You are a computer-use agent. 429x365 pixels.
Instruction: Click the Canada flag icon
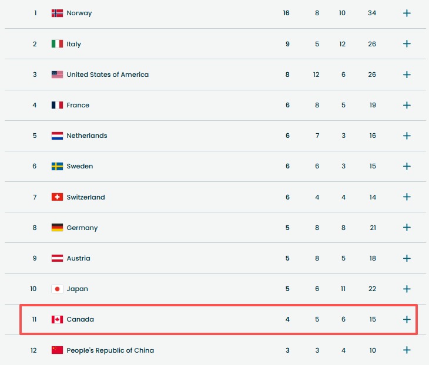pos(57,319)
